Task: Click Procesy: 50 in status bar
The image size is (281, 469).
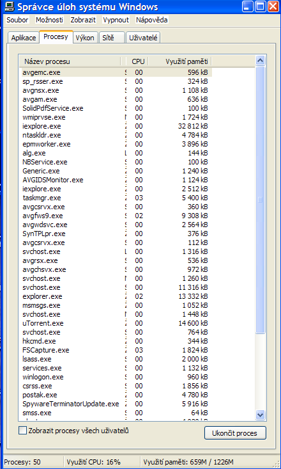Action: 22,462
